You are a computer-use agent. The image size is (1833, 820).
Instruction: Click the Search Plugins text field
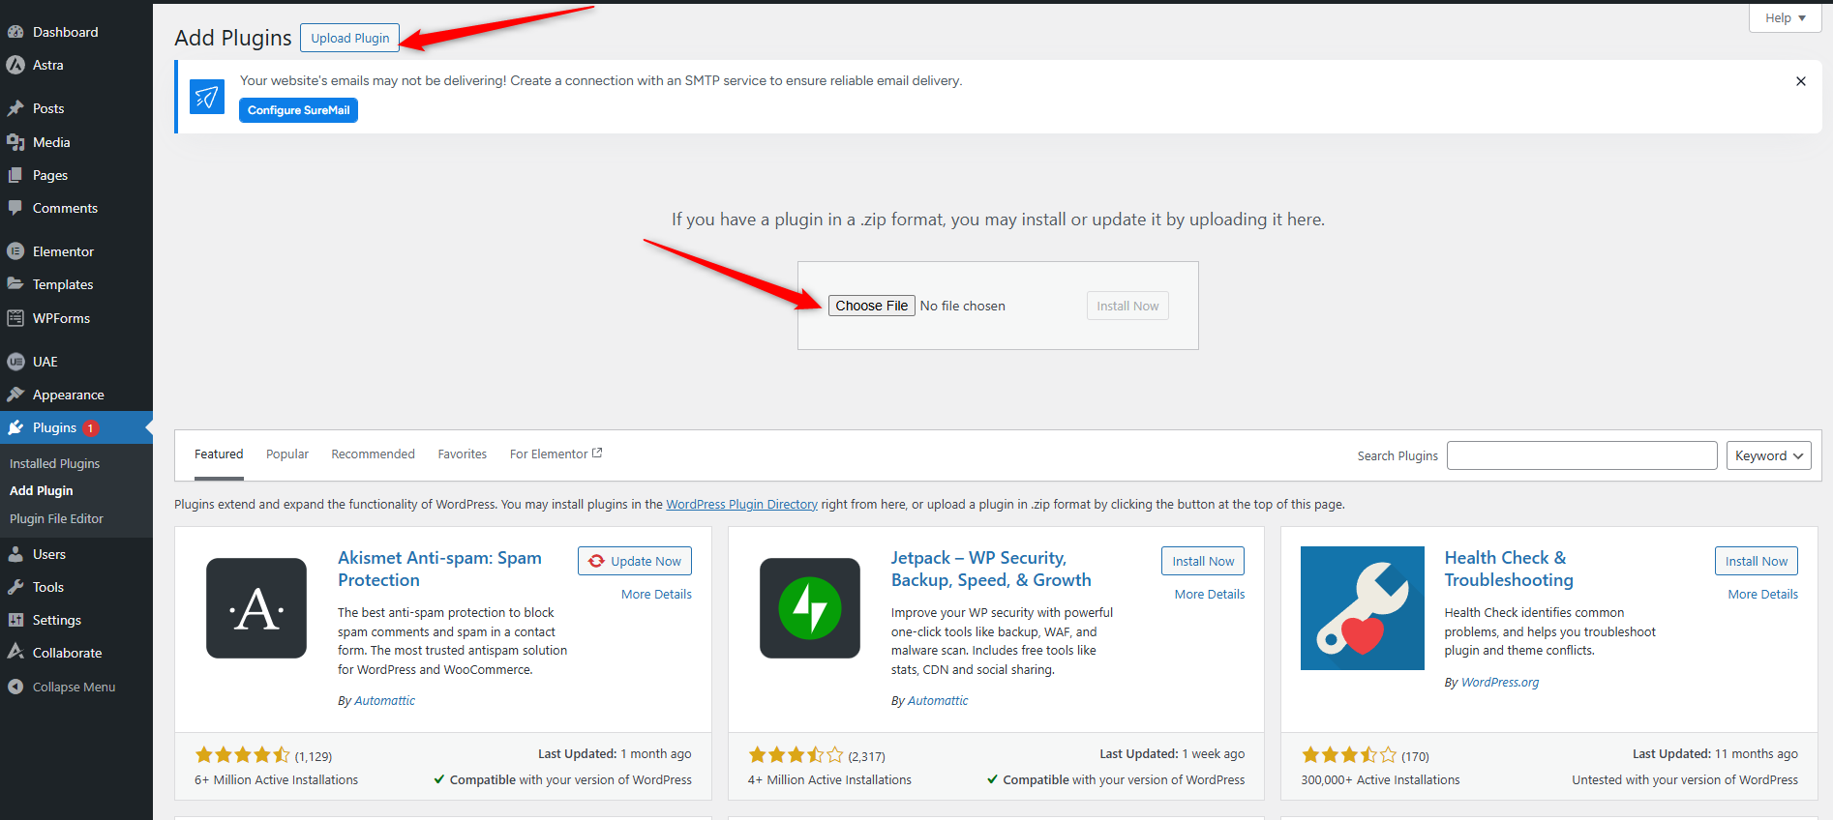click(x=1581, y=455)
